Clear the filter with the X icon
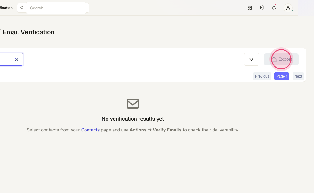Viewport: 314px width, 193px height. [17, 59]
